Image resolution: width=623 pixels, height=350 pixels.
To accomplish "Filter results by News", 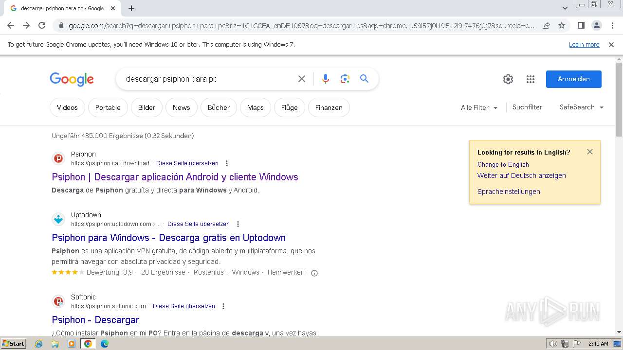I will point(182,107).
